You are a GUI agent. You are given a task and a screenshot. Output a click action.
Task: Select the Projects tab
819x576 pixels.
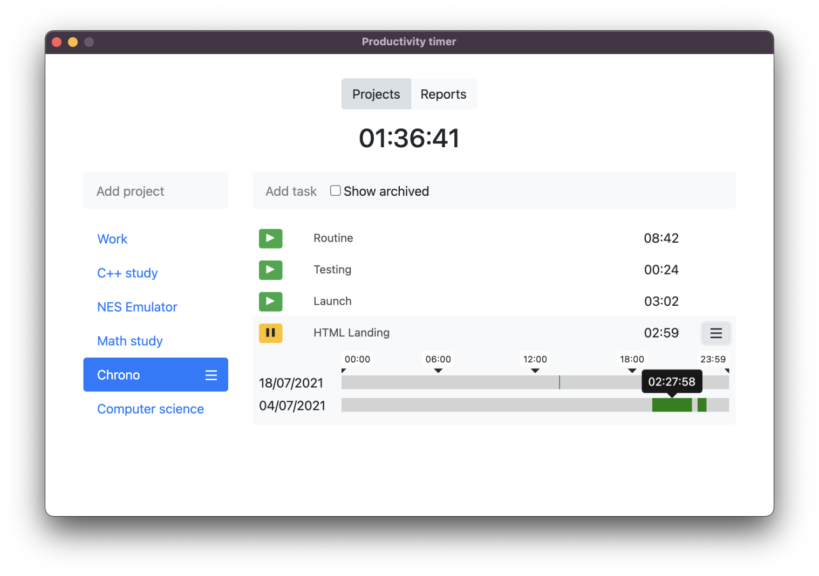pos(376,94)
